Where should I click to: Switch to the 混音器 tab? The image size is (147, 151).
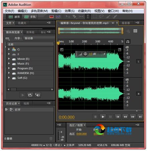pyautogui.click(x=126, y=23)
